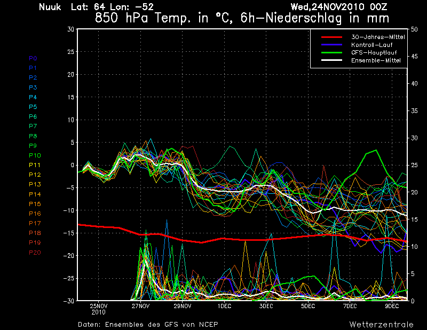The height and width of the screenshot is (330, 427).
Task: Click the P5 ensemble member label
Action: [x=33, y=107]
